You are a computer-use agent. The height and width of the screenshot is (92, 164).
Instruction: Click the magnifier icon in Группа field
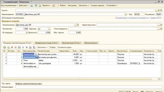(161, 10)
